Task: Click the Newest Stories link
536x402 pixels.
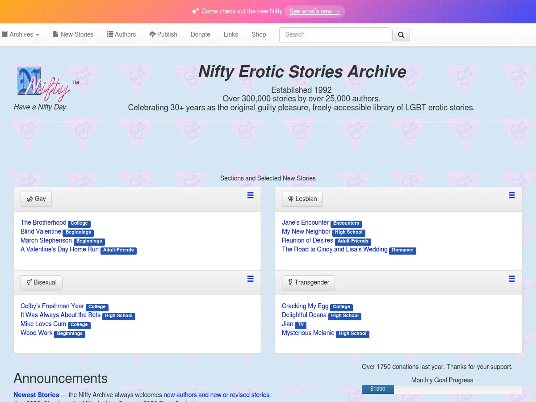Action: [x=36, y=395]
